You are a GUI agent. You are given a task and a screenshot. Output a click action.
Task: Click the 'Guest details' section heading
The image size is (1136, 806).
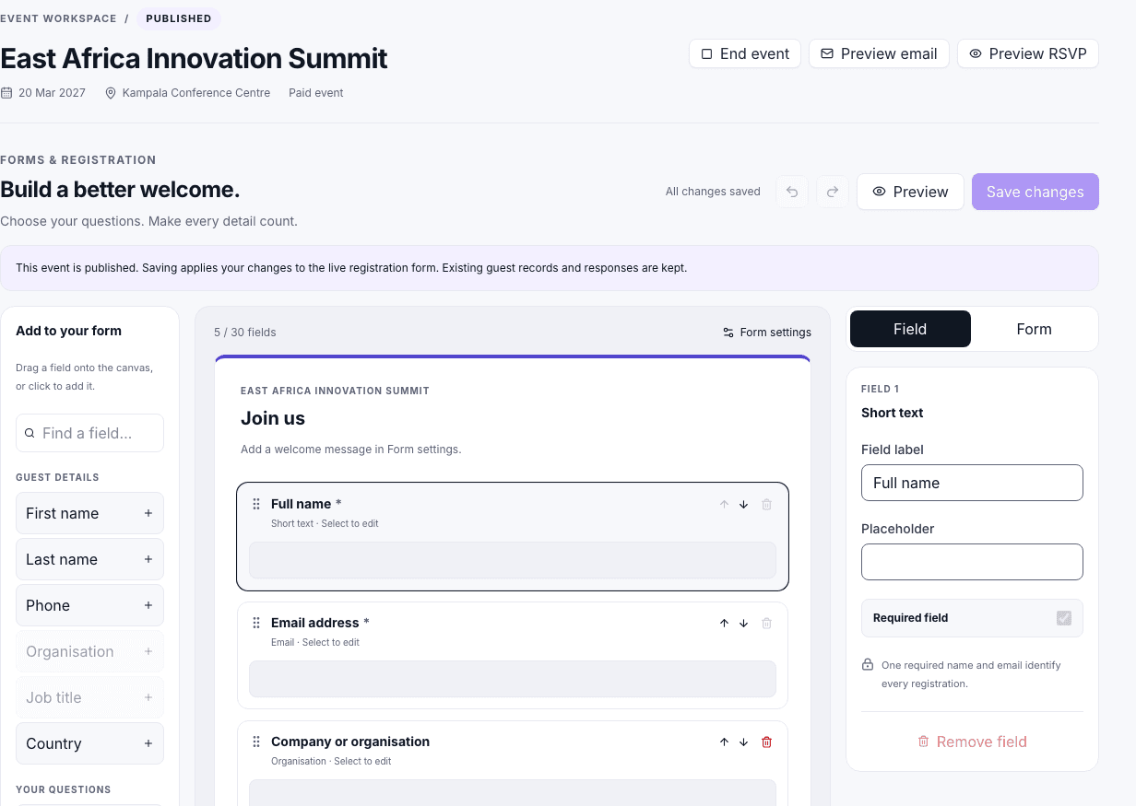point(57,477)
